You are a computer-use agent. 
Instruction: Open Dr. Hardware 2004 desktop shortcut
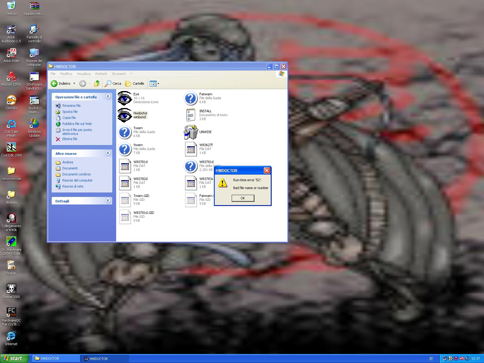(x=11, y=246)
